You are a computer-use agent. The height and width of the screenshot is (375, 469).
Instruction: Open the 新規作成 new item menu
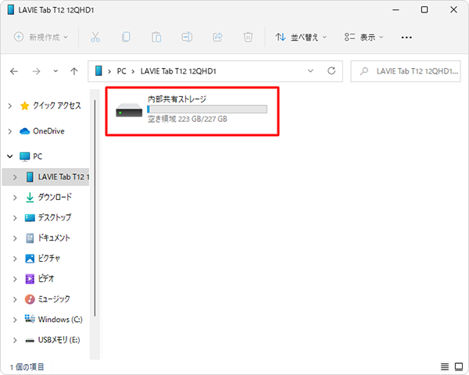[x=42, y=37]
